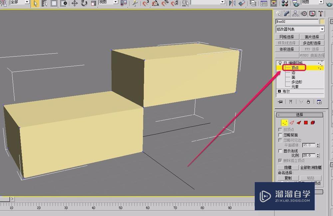The width and height of the screenshot is (333, 216).
Task: Activate the Rotate tool
Action: [x=84, y=3]
